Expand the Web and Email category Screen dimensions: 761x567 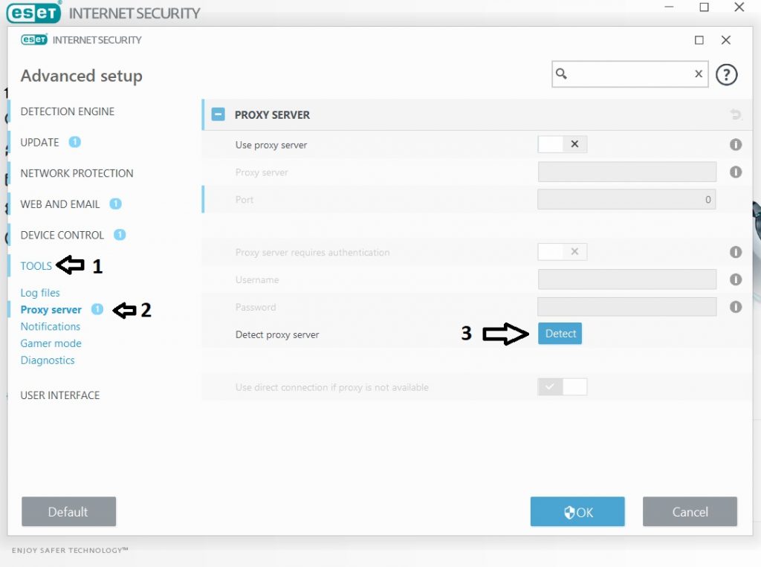click(60, 204)
